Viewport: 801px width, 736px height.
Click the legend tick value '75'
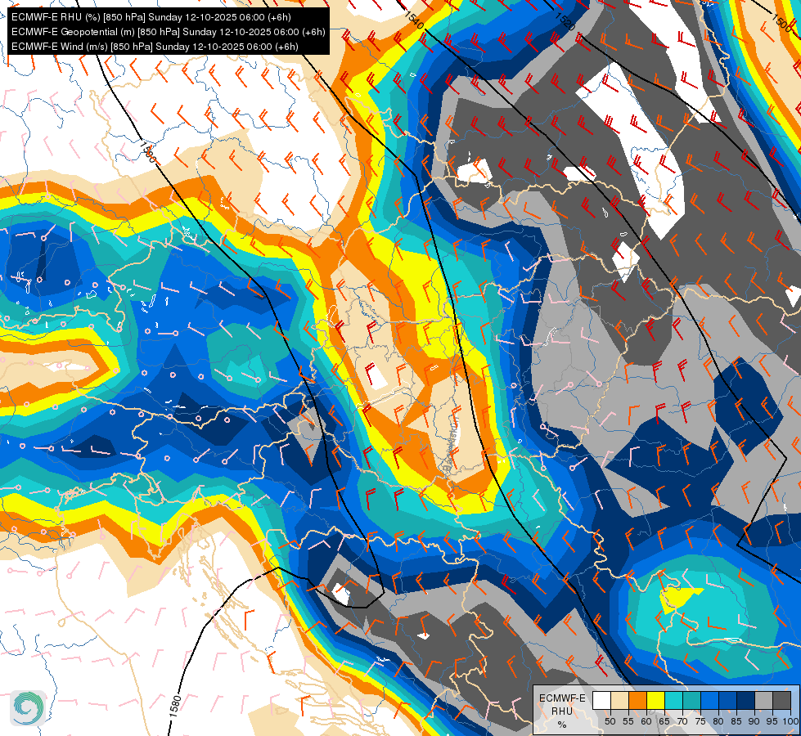click(700, 721)
